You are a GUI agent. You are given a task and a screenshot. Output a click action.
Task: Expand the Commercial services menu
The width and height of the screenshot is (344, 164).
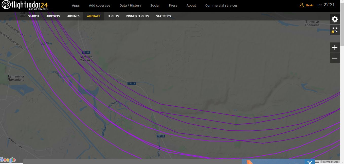(221, 5)
